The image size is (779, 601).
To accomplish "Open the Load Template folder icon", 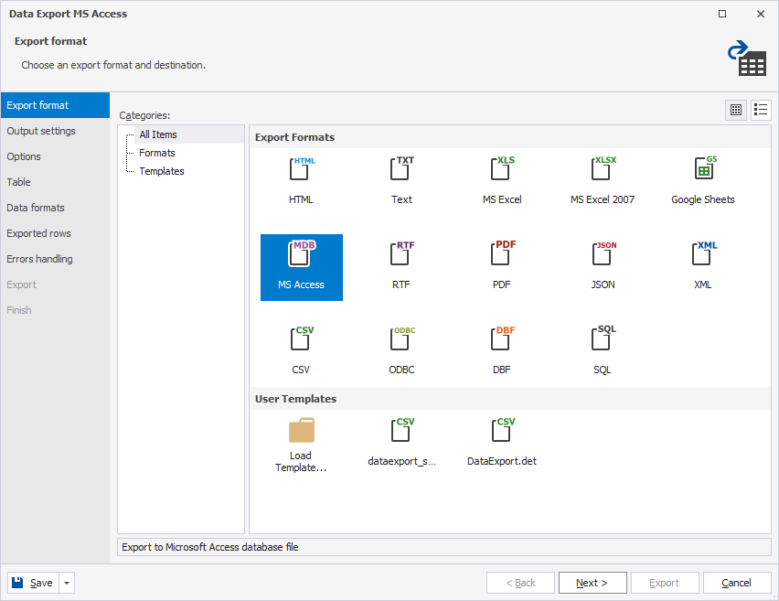I will pyautogui.click(x=301, y=432).
